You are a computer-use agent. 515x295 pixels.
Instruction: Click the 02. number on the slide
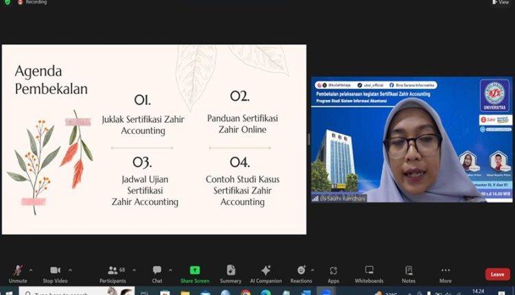tap(240, 96)
